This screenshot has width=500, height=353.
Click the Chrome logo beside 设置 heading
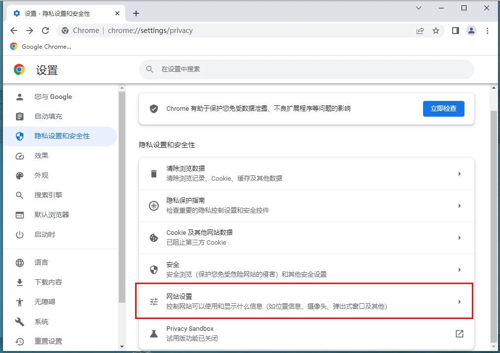[19, 69]
